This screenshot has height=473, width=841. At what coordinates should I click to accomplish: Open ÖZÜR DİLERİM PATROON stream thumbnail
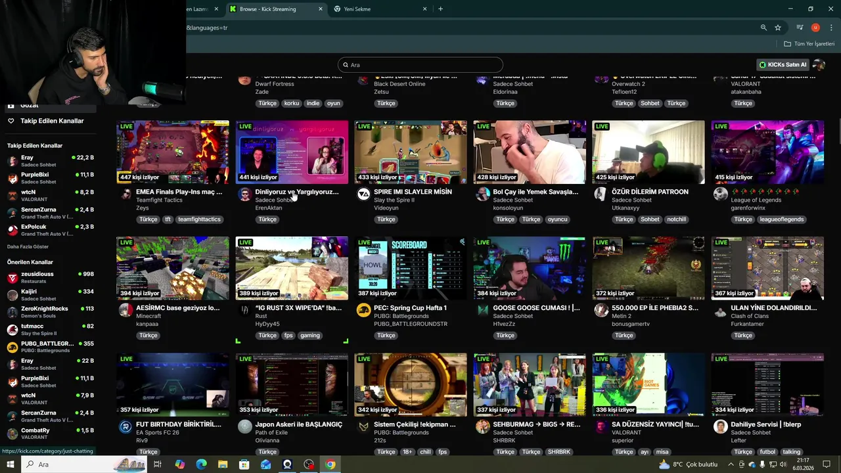(648, 152)
